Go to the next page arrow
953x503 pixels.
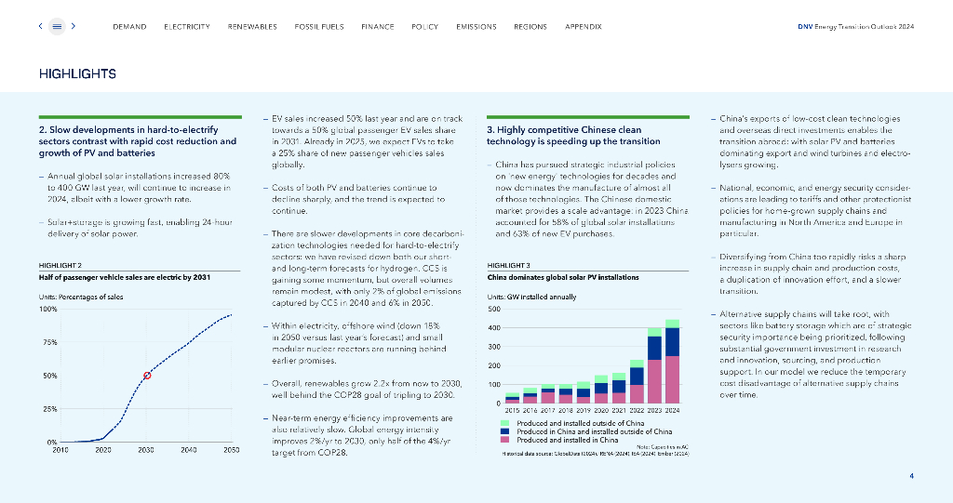(x=74, y=26)
